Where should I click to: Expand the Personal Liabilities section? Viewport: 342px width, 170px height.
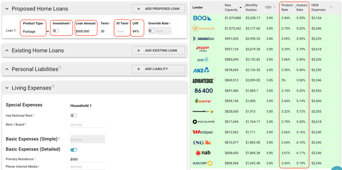(x=7, y=69)
